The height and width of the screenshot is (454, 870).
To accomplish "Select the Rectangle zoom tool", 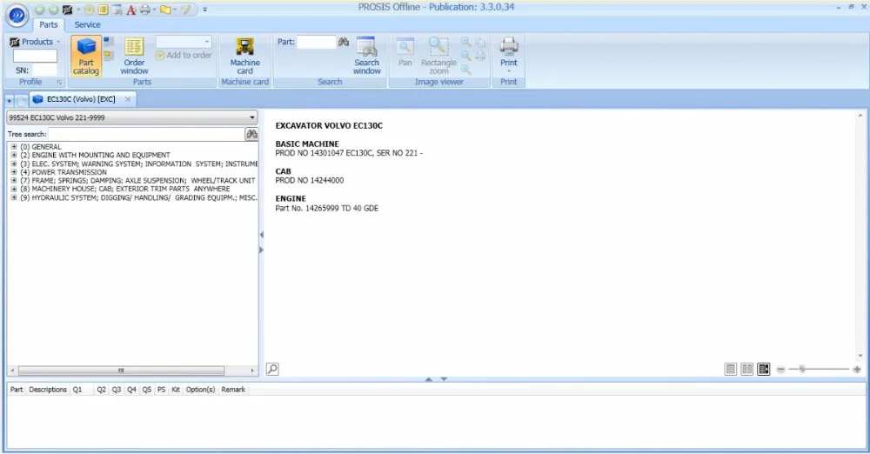I will coord(438,56).
